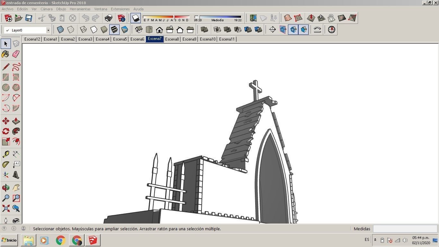This screenshot has height=247, width=439.
Task: Activate the Rectangle tool
Action: pyautogui.click(x=6, y=77)
